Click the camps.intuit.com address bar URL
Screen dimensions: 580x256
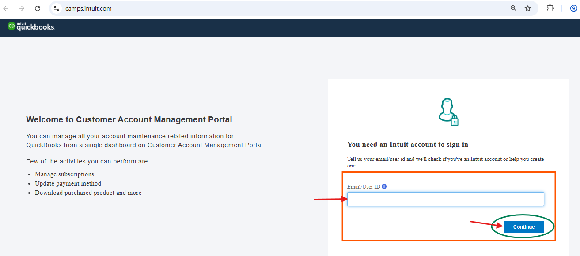click(88, 8)
